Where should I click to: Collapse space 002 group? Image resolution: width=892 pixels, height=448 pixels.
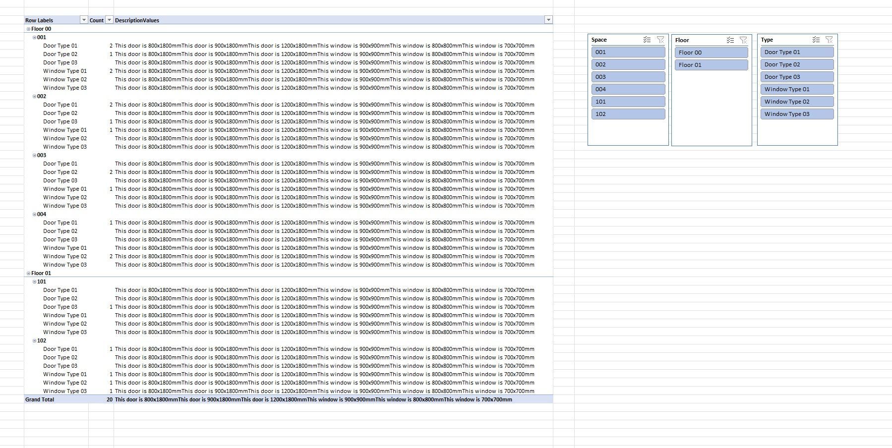click(34, 96)
